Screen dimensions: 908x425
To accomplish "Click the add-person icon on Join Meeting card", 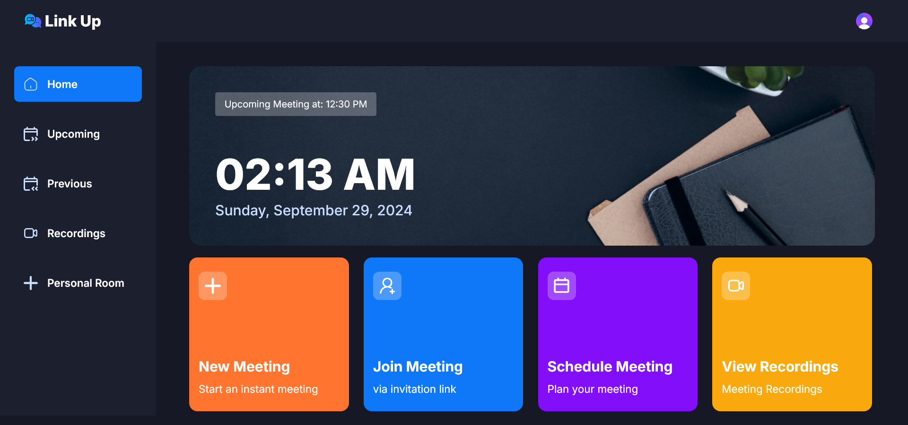I will pyautogui.click(x=387, y=286).
